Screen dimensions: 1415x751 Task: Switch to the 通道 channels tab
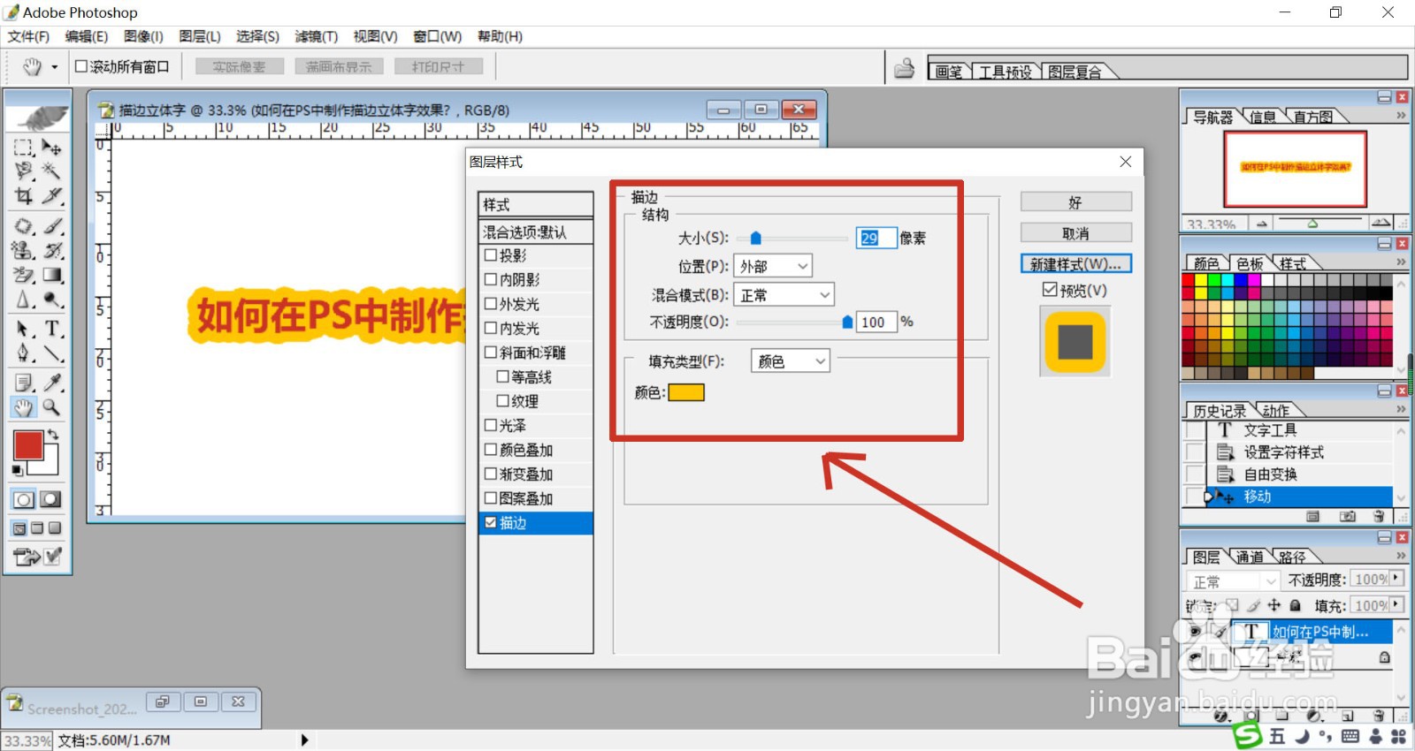pos(1250,557)
